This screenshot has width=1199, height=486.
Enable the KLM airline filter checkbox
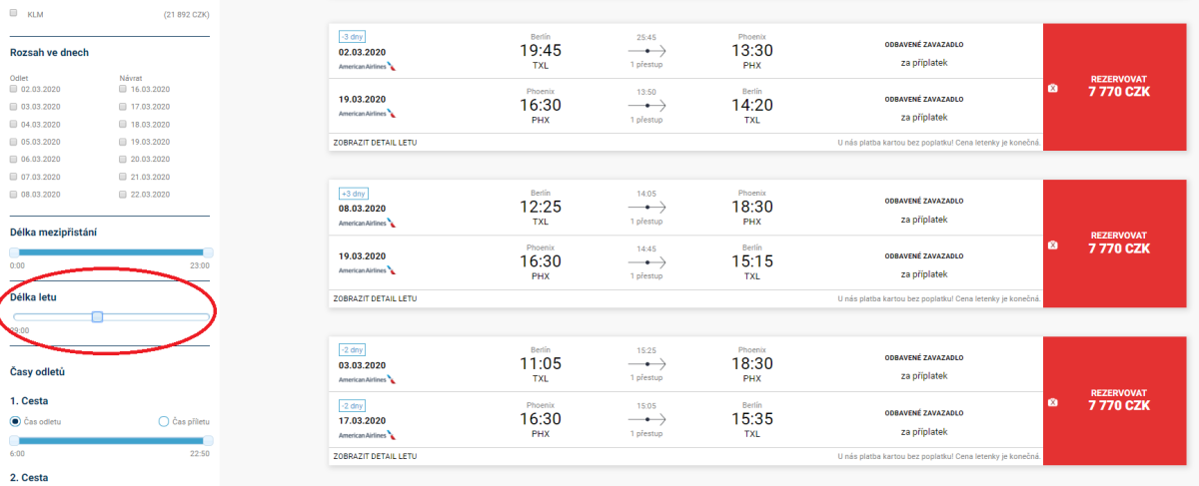(x=14, y=13)
